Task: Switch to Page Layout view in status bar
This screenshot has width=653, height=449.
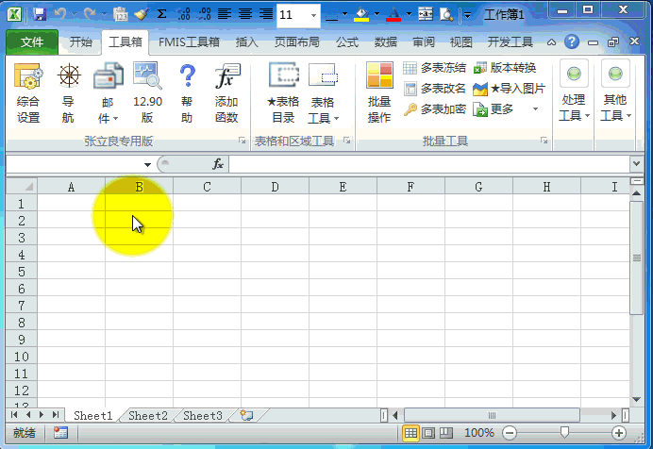Action: click(x=428, y=432)
